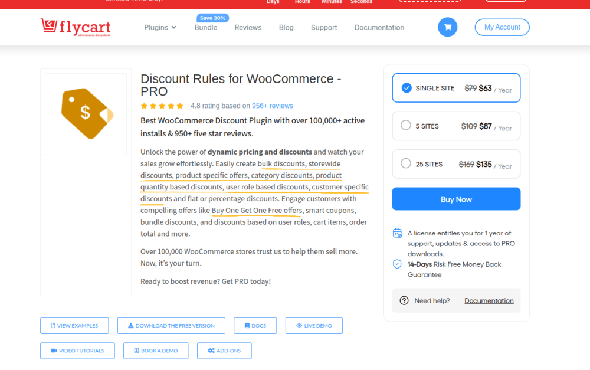Open the My Account button
The height and width of the screenshot is (370, 590).
(502, 27)
